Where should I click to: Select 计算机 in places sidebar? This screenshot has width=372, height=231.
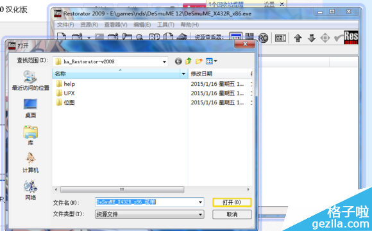click(31, 163)
